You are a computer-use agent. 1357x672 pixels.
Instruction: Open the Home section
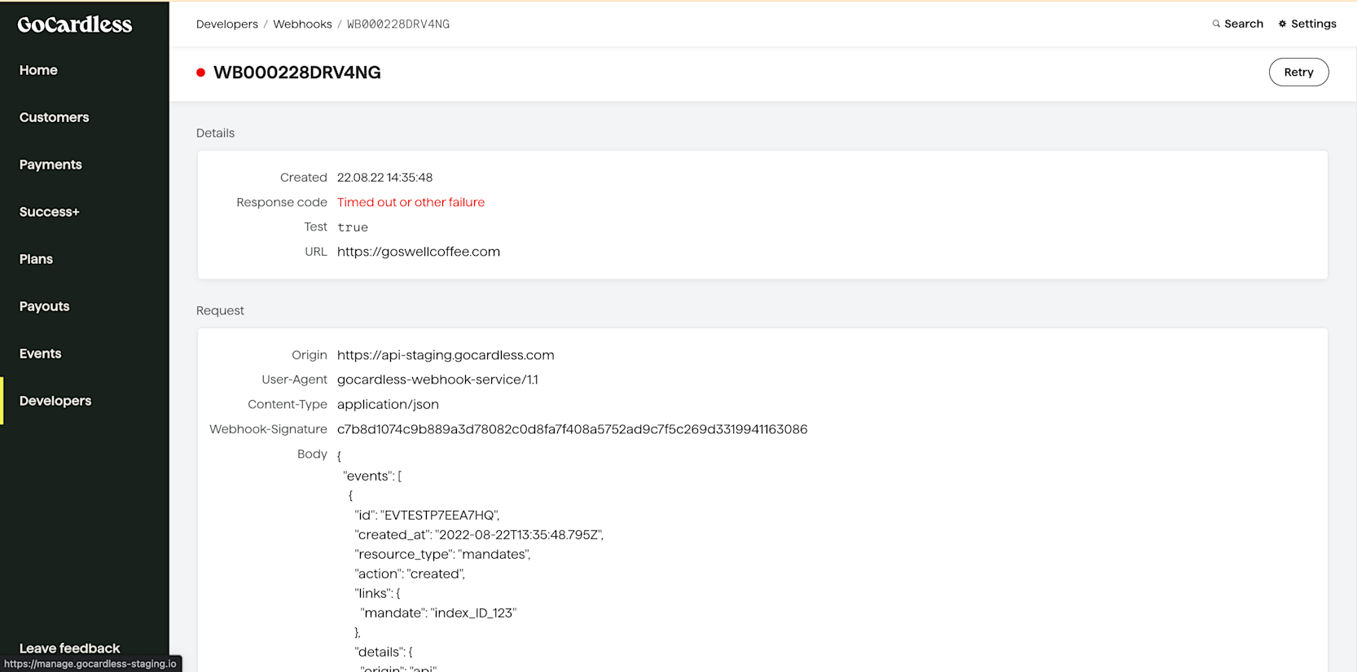38,70
